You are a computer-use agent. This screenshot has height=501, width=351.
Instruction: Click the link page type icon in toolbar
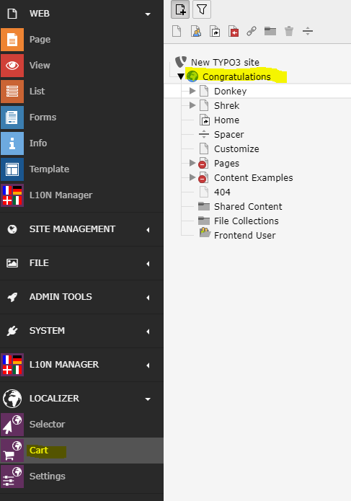coord(252,31)
